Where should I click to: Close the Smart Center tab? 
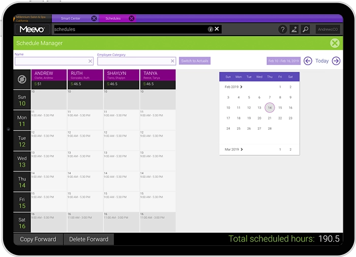tap(94, 18)
